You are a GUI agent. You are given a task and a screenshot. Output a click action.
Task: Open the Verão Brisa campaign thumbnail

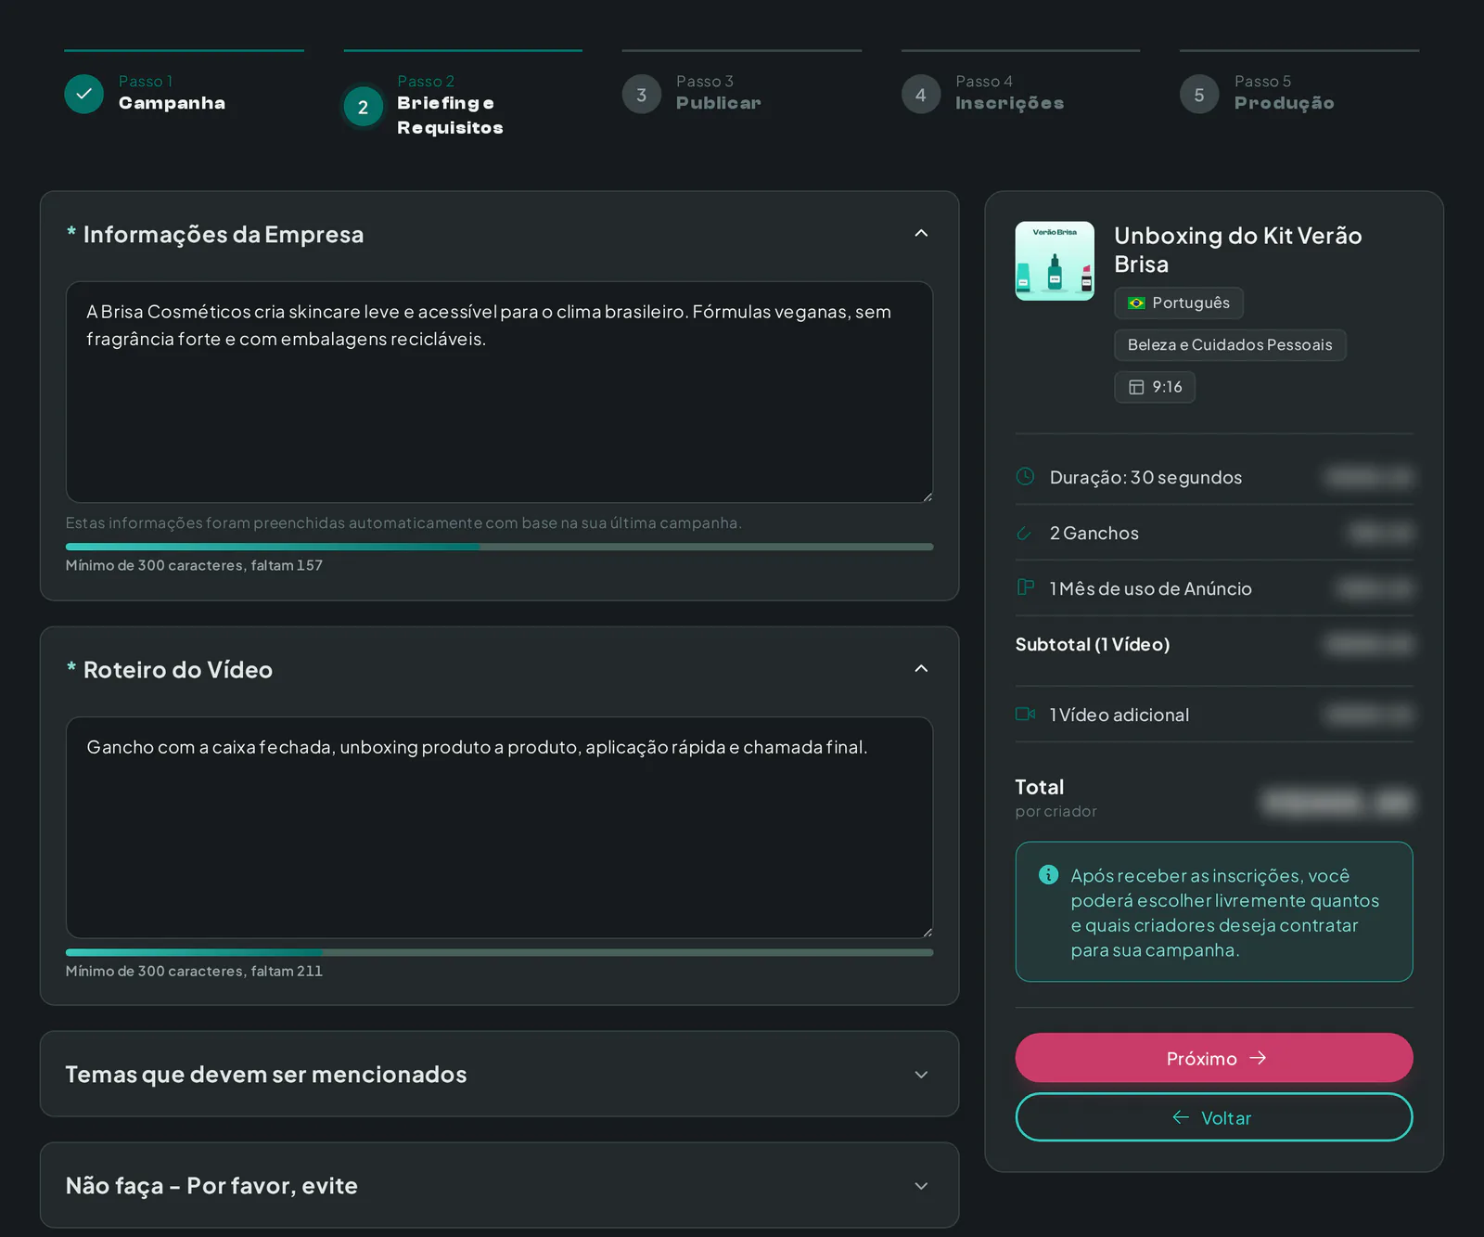[x=1055, y=261]
